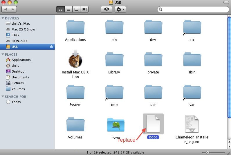
Task: Collapse the DEVICES section
Action: 3,18
